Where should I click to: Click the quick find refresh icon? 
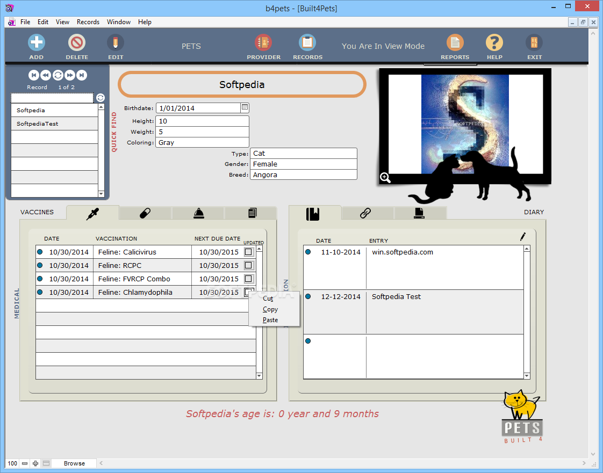pos(101,98)
